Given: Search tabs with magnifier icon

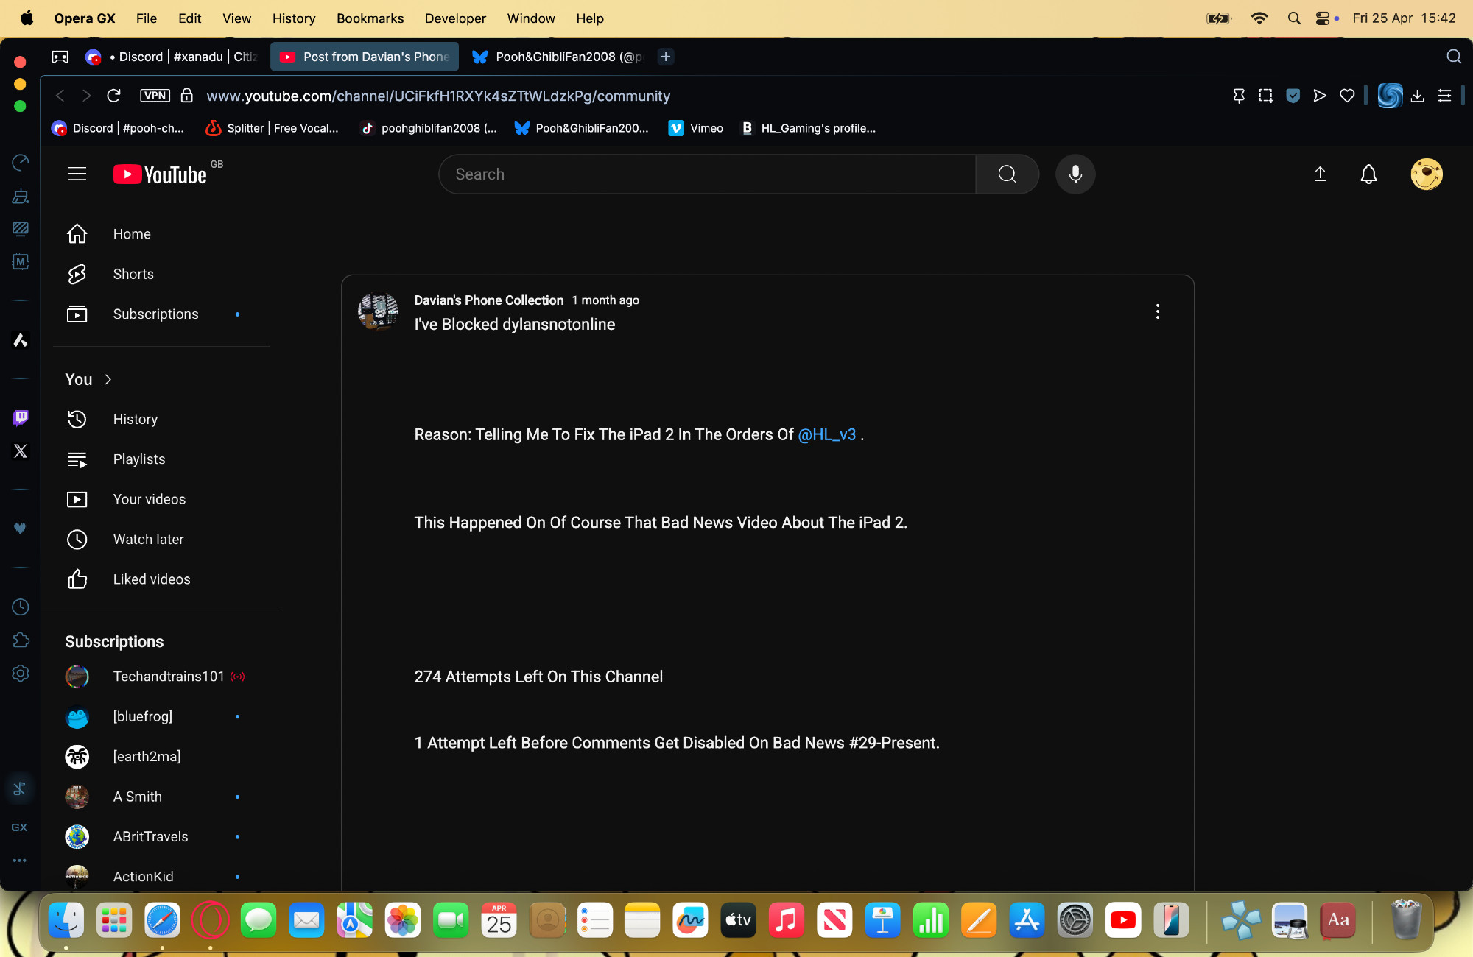Looking at the screenshot, I should [x=1454, y=57].
